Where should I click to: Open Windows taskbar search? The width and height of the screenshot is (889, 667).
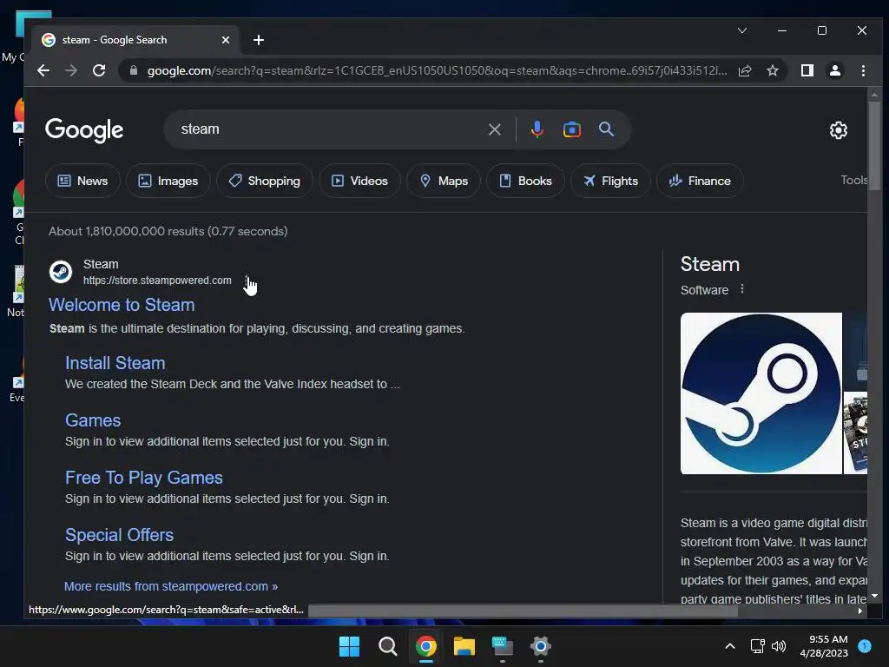tap(388, 646)
